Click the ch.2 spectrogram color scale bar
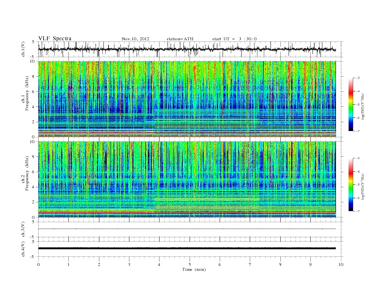 (351, 185)
